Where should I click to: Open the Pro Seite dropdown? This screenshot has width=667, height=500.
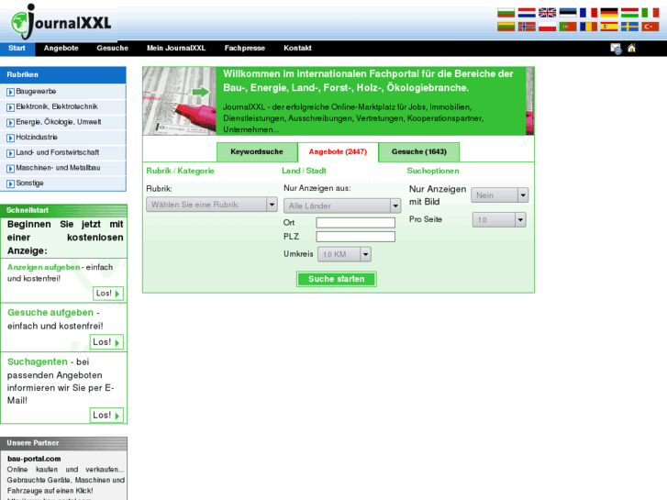click(x=499, y=220)
